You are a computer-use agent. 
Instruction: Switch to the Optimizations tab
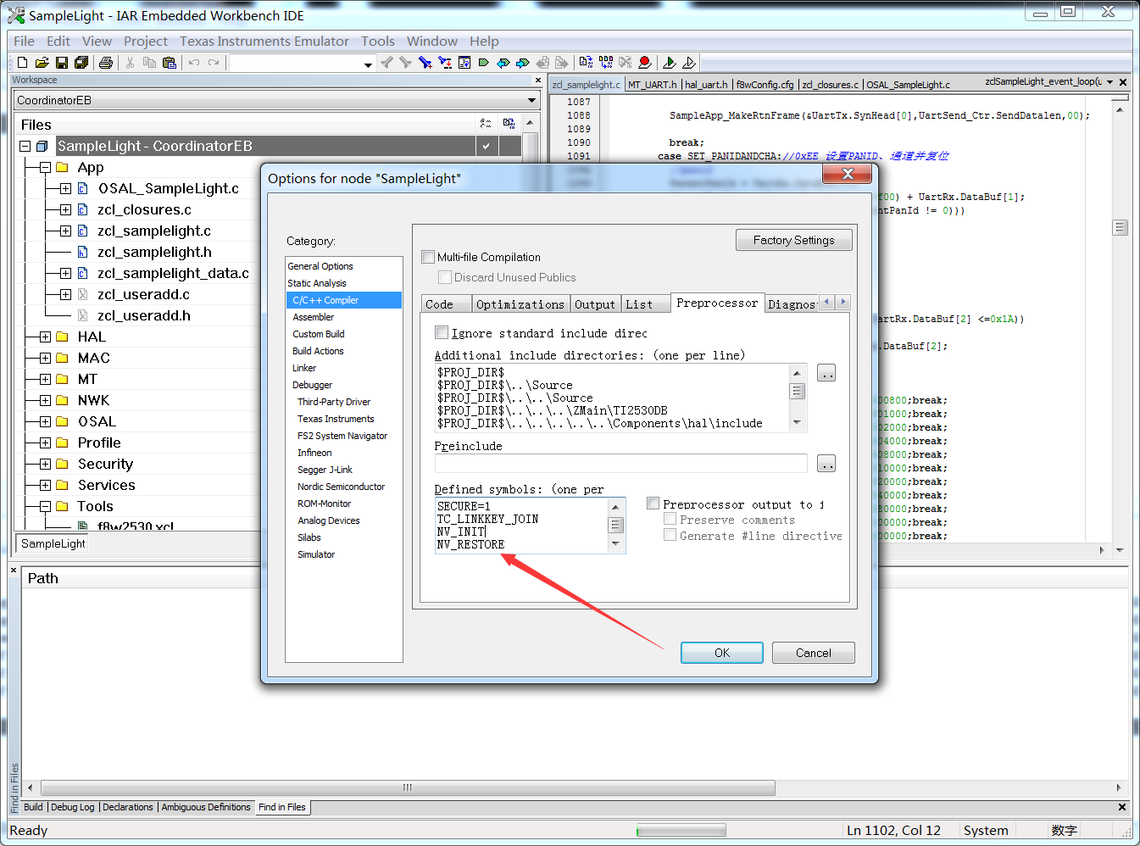[x=520, y=304]
